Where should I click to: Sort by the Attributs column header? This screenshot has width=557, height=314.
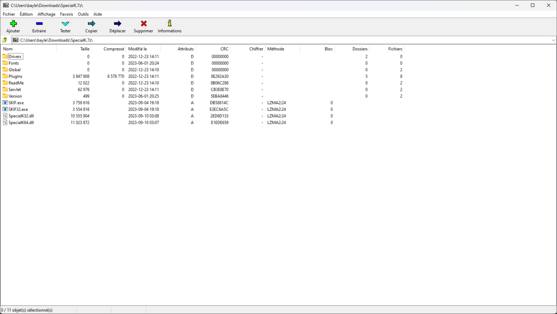pos(178,49)
